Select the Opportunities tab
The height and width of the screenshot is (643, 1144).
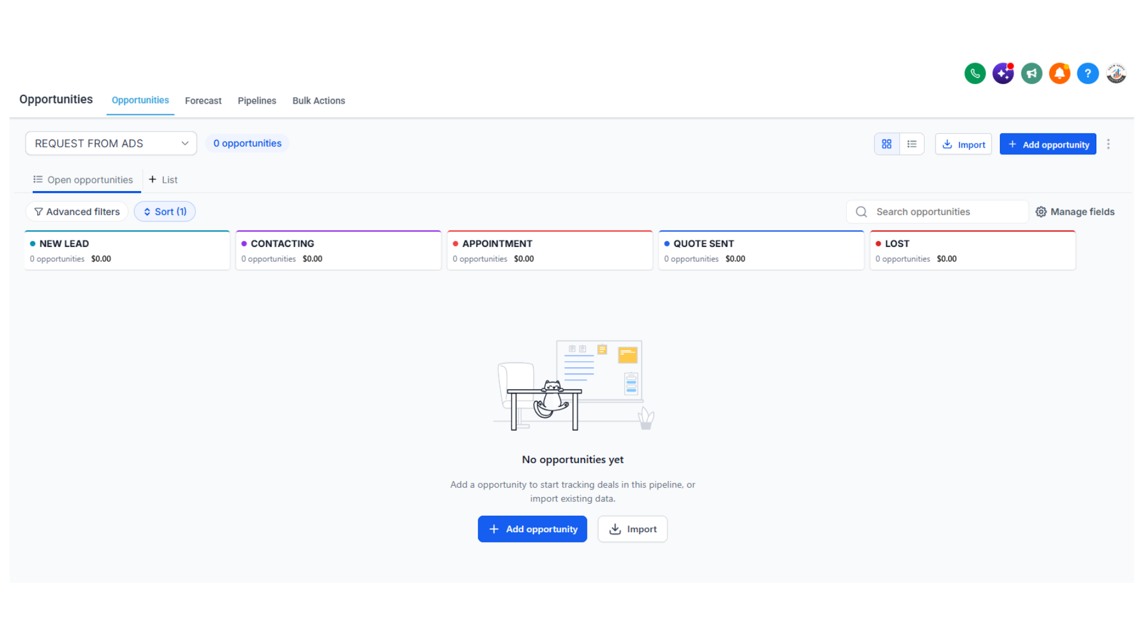point(140,100)
